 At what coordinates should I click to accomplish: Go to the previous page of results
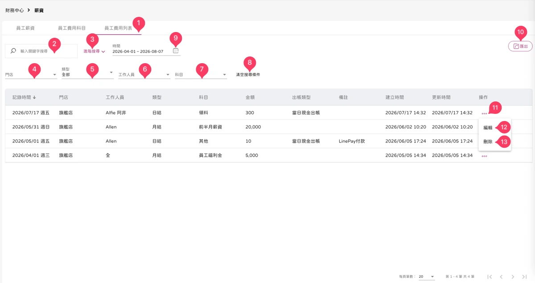tap(501, 277)
